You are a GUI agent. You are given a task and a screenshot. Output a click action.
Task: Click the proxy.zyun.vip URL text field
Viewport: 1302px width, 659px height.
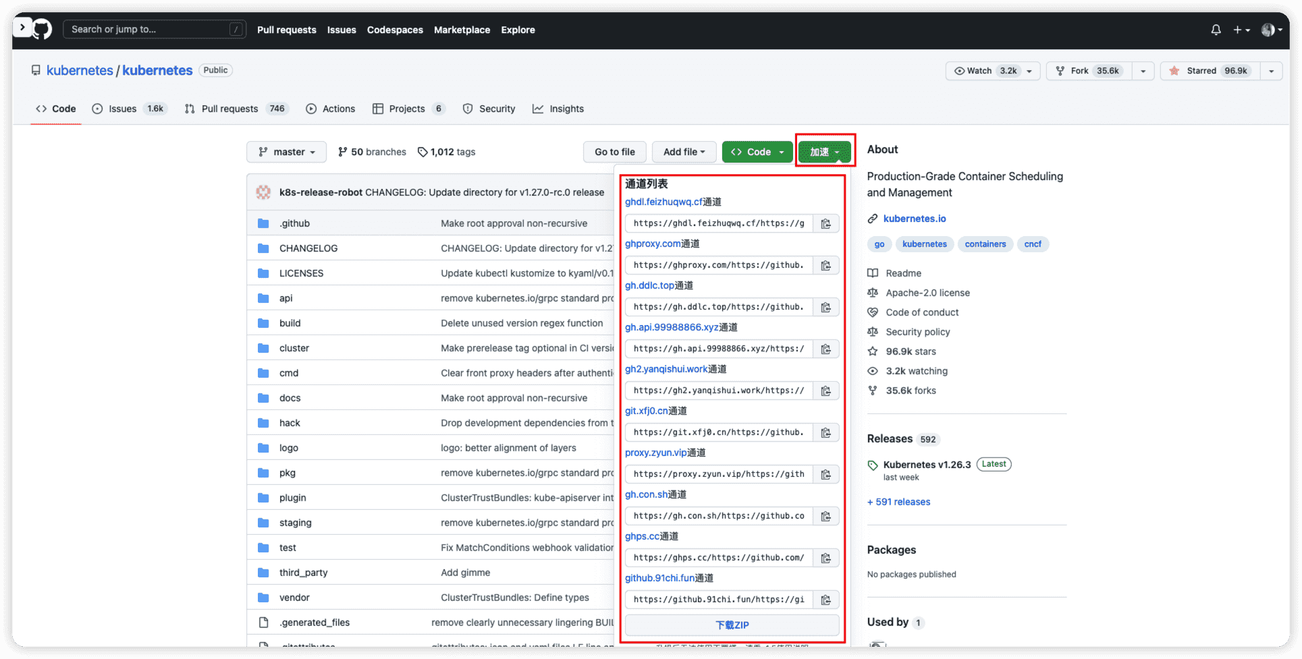719,474
